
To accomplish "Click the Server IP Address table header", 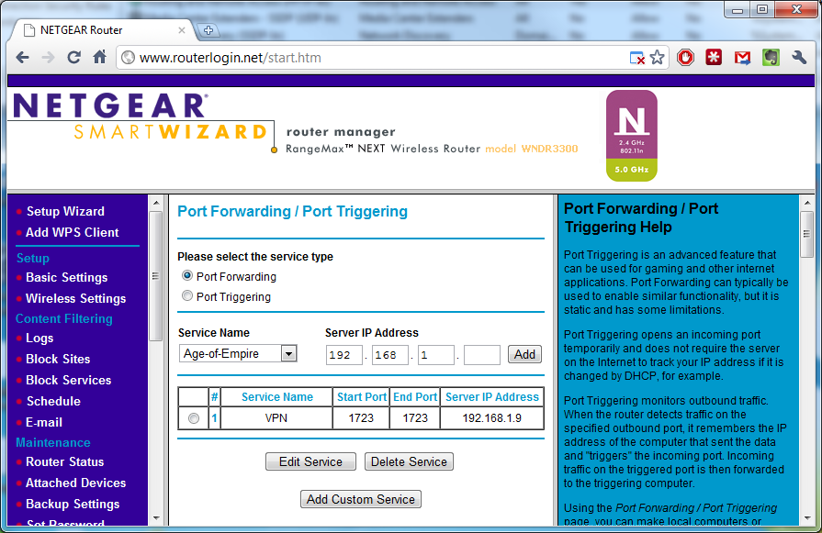I will click(x=491, y=397).
